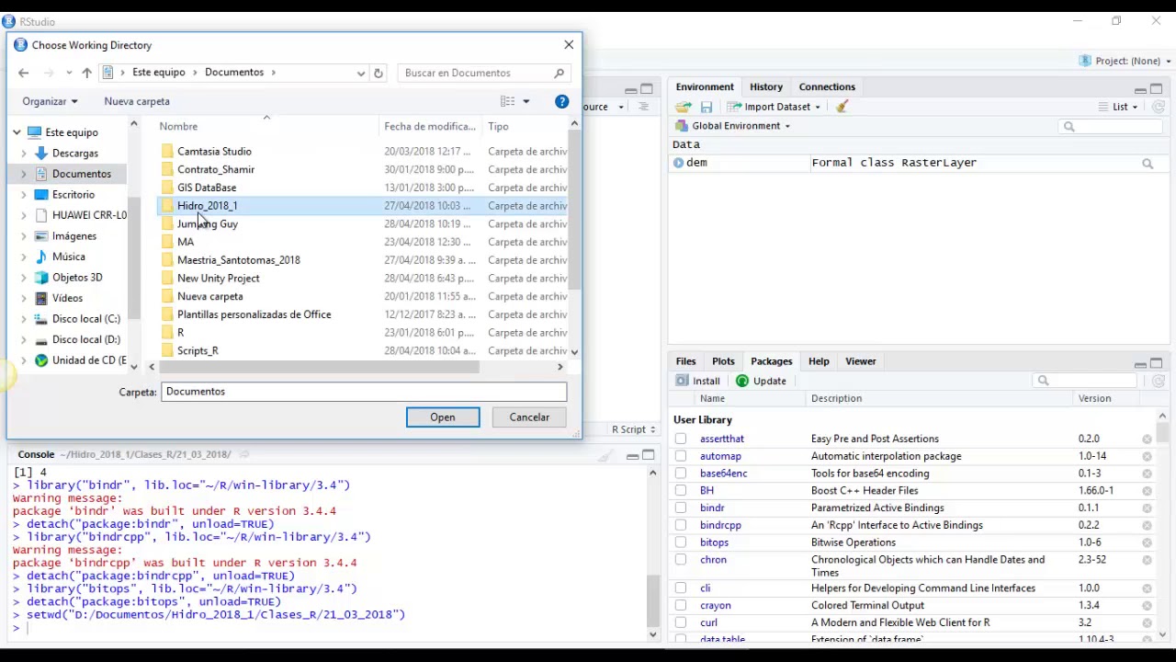The width and height of the screenshot is (1176, 662).
Task: Tick the base64enc package checkbox
Action: coord(681,474)
